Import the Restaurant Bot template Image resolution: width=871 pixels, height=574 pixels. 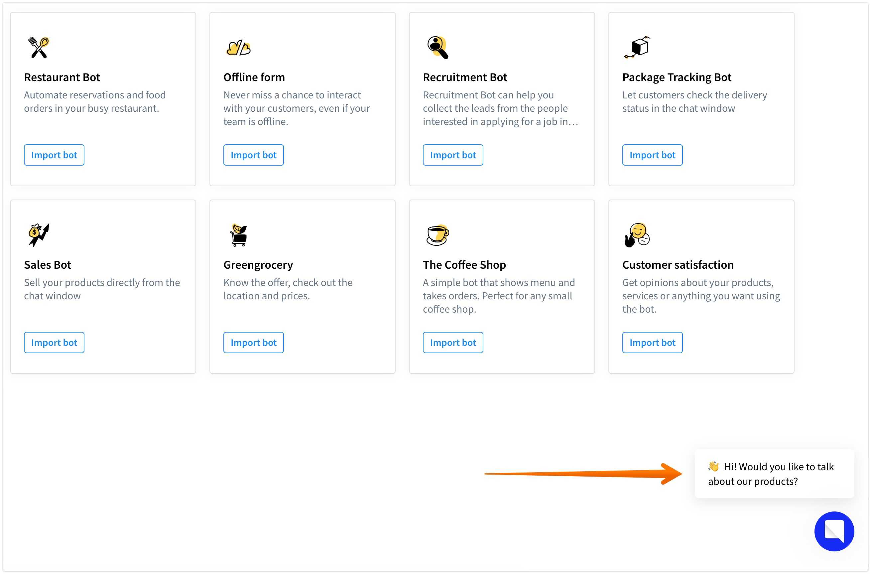click(54, 155)
